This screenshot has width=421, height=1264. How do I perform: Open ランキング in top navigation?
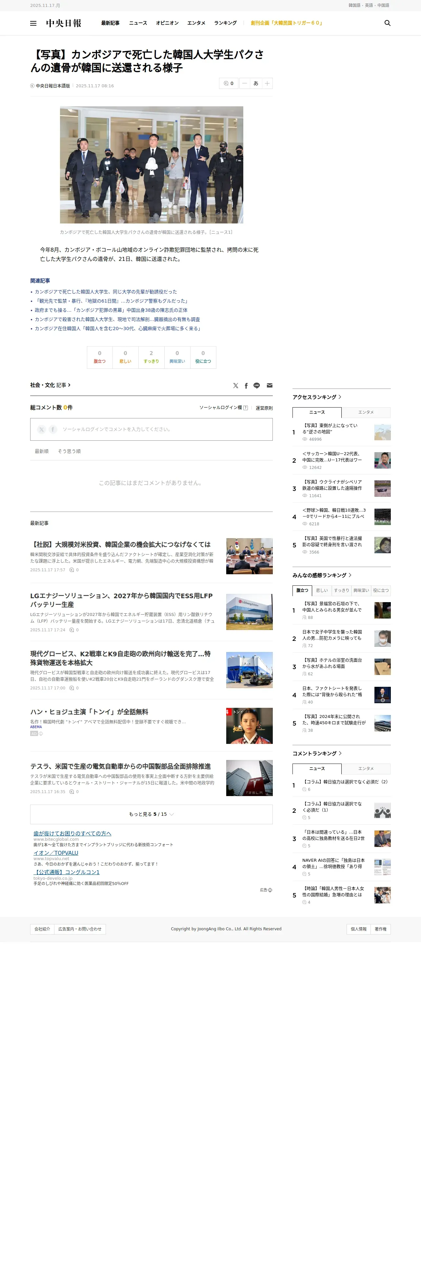pos(226,23)
